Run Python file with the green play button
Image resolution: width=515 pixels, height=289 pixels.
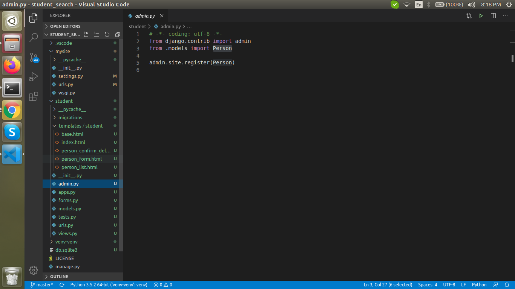pos(481,16)
